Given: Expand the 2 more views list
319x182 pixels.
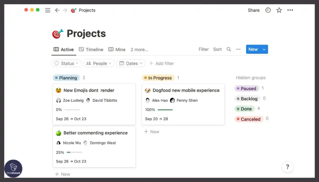Looking at the screenshot, I should [x=139, y=49].
